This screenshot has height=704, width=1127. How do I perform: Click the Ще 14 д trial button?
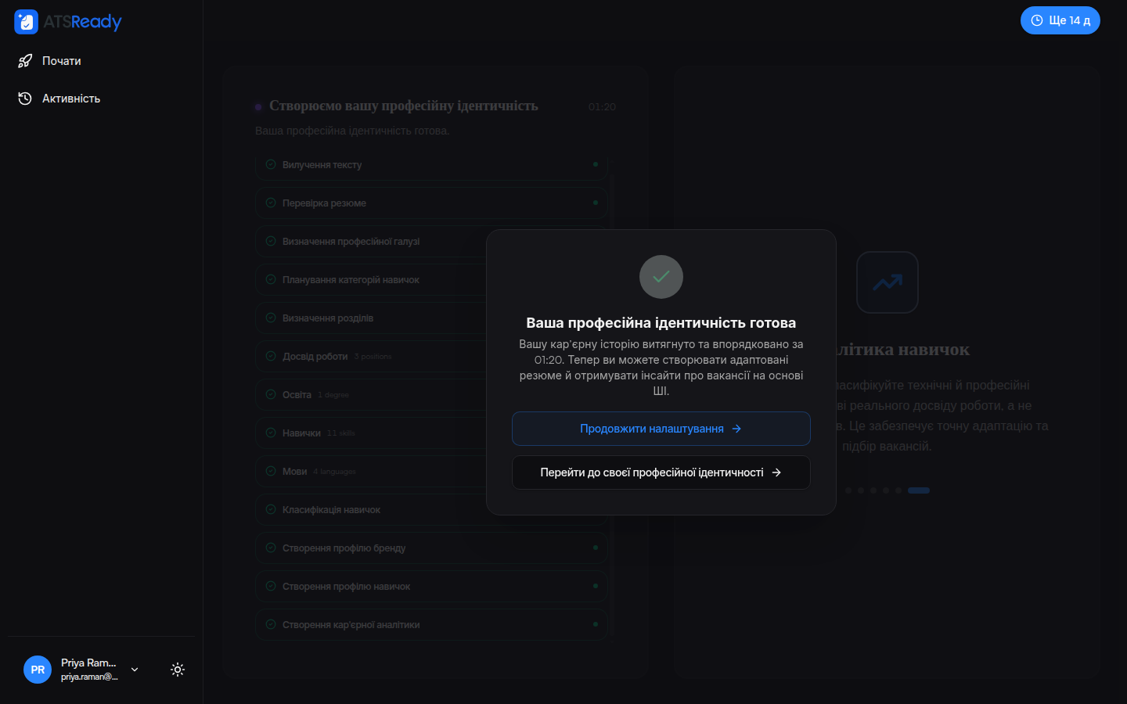click(x=1060, y=20)
